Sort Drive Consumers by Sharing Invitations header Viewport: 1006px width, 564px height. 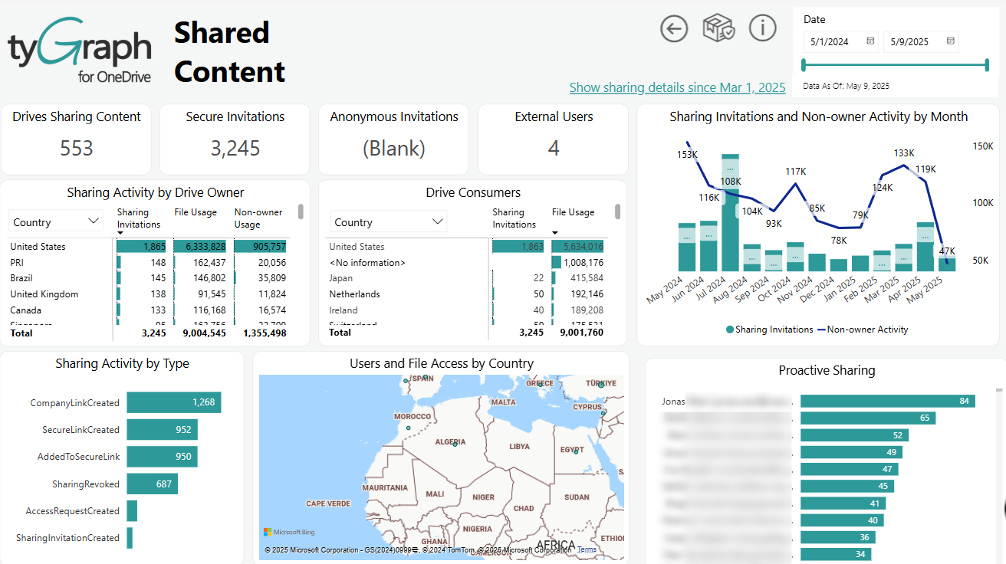pyautogui.click(x=514, y=218)
